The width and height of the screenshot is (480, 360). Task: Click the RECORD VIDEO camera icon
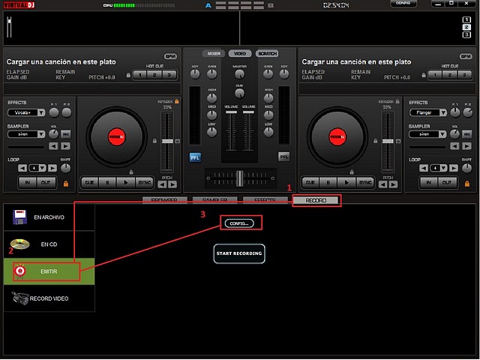click(21, 298)
